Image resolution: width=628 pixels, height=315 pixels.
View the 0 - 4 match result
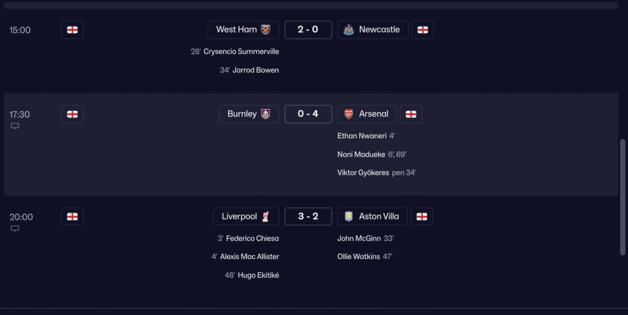(308, 114)
